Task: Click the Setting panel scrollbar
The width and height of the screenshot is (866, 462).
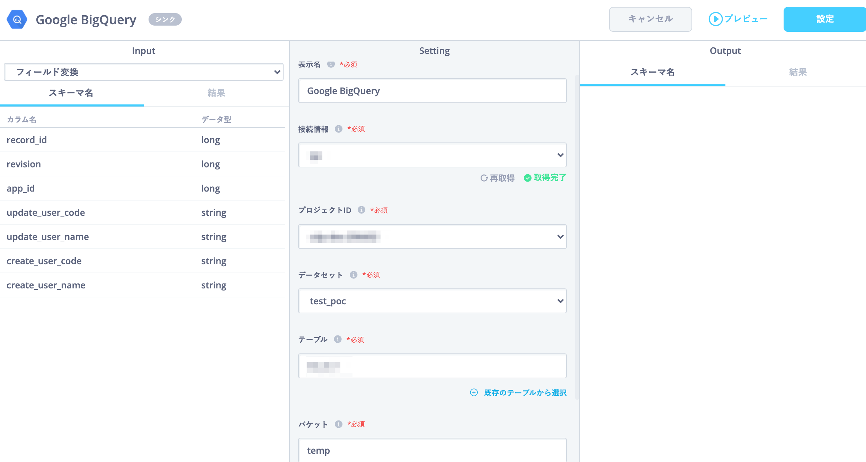Action: (577, 237)
